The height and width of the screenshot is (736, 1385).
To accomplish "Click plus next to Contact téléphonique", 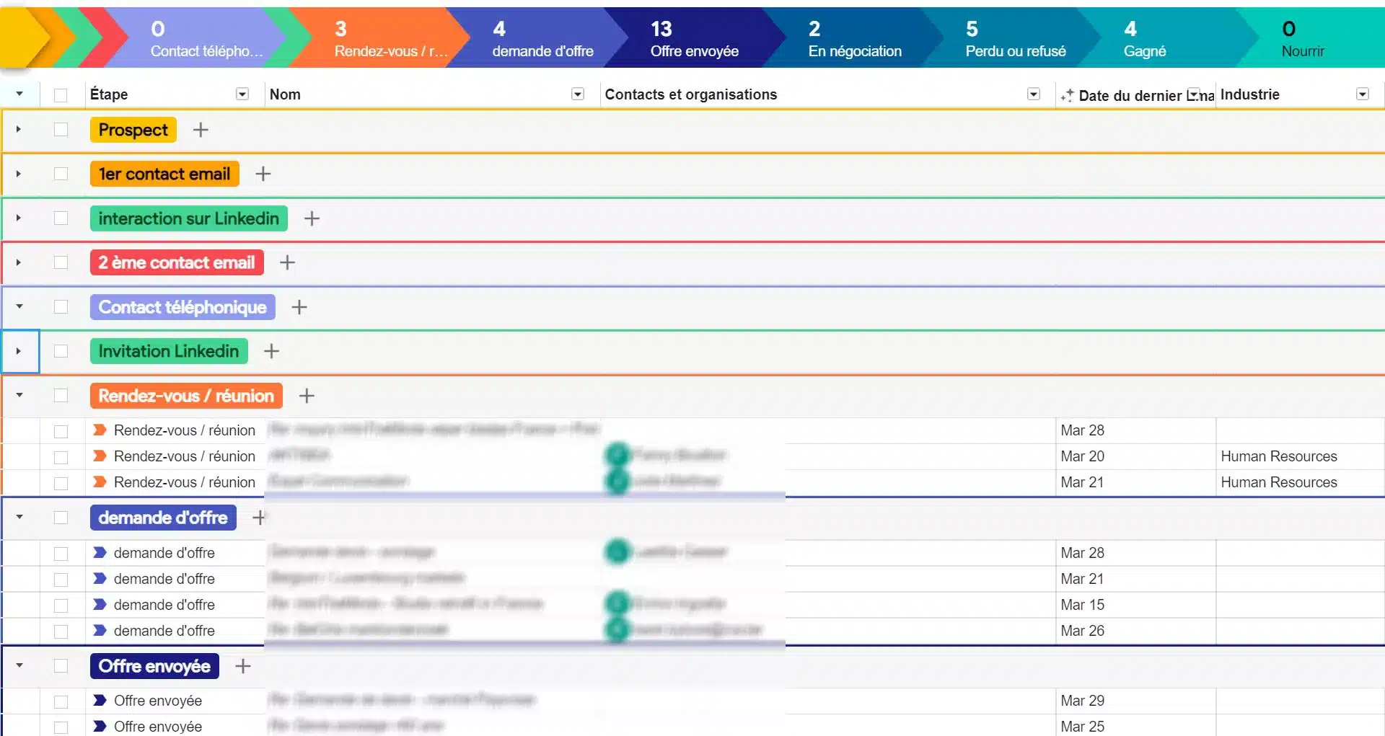I will 299,307.
